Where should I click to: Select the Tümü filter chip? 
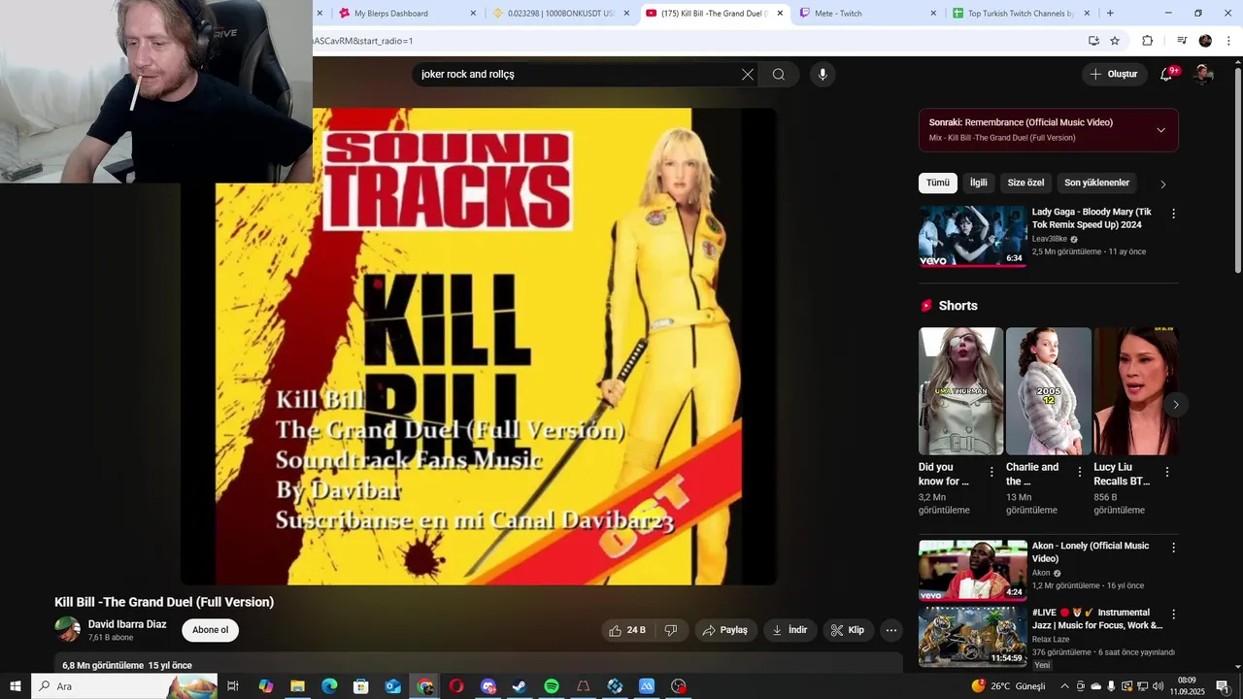click(937, 183)
